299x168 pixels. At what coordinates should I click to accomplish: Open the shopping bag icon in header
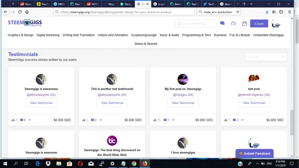pyautogui.click(x=244, y=23)
